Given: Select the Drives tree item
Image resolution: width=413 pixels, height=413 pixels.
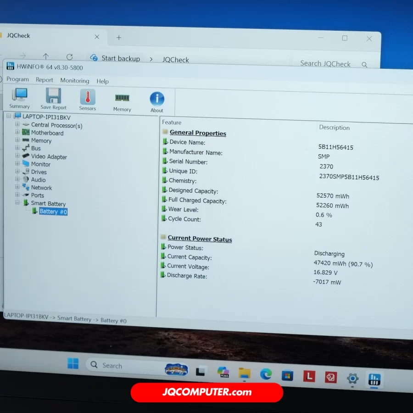Looking at the screenshot, I should pyautogui.click(x=39, y=172).
